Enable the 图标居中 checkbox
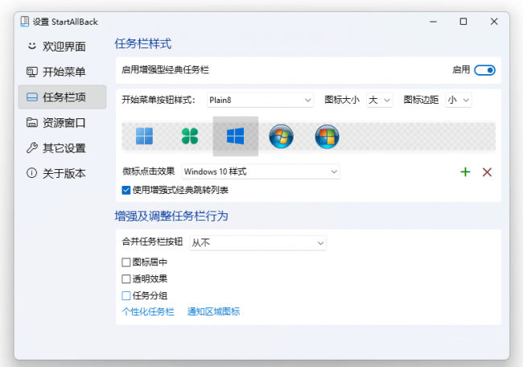 (x=126, y=262)
